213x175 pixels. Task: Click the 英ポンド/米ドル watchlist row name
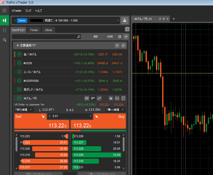click(x=33, y=90)
